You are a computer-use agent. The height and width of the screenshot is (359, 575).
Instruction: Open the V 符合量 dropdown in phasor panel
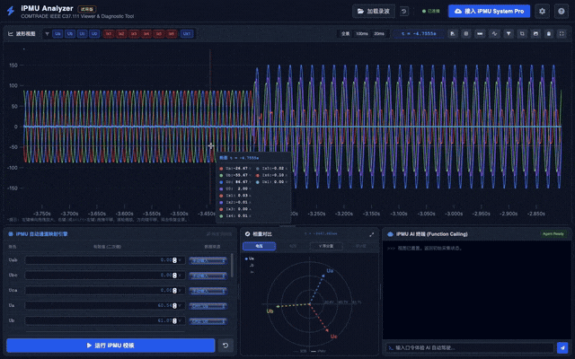click(x=326, y=245)
